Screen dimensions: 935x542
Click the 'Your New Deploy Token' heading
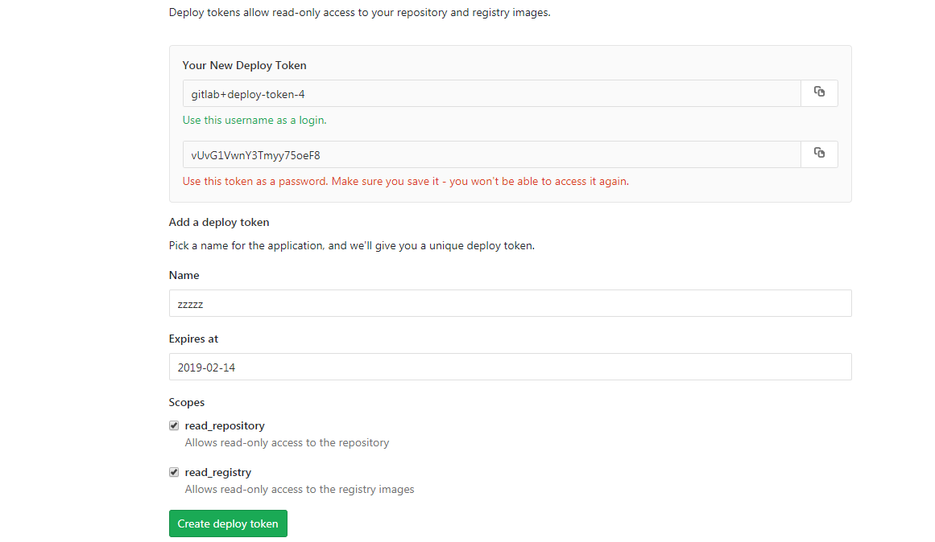point(244,65)
